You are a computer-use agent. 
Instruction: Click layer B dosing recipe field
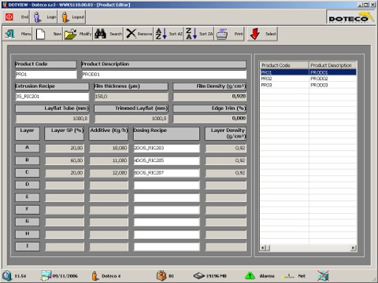166,160
